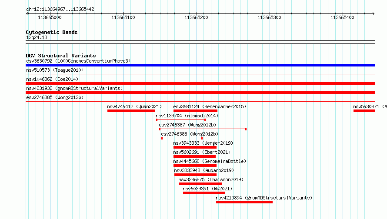
Task: Click the nsv1046362 (Coe2014) label
Action: (52, 79)
